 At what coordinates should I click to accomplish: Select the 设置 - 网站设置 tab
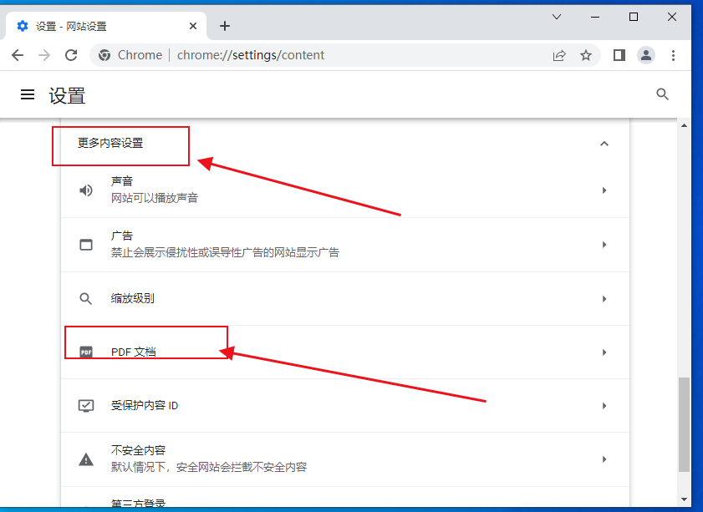pos(106,26)
